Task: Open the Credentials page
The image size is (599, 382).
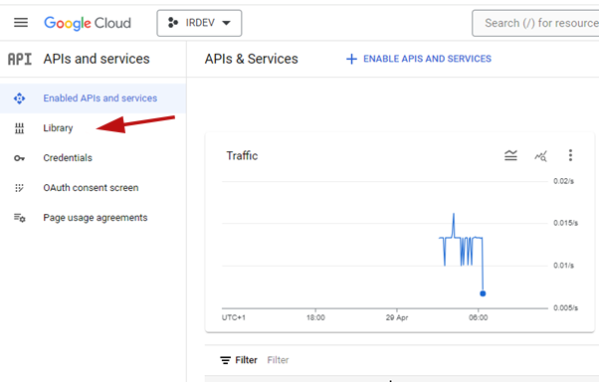Action: point(68,158)
